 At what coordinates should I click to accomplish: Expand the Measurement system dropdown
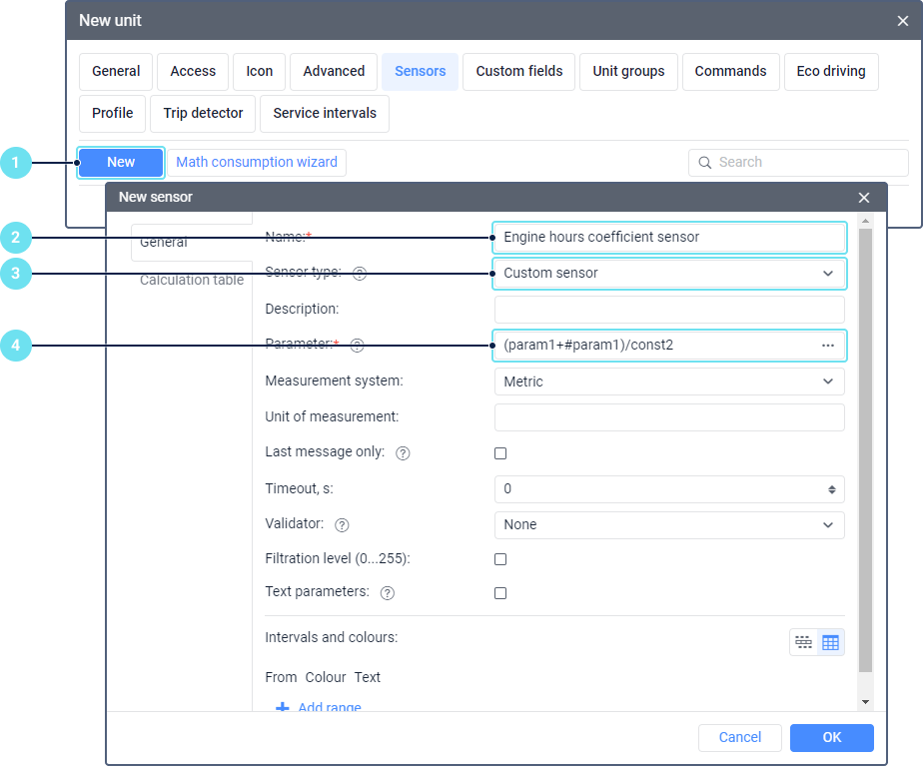669,382
